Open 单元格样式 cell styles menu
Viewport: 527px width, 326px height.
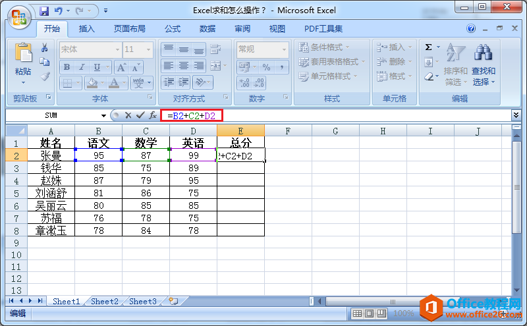[x=328, y=76]
